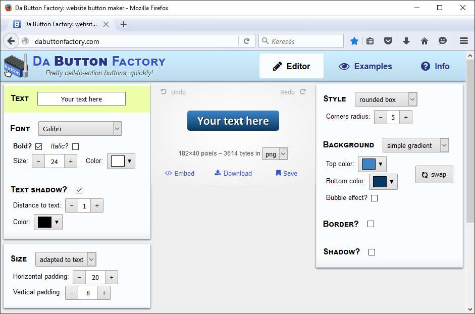
Task: Decrease text shadow distance
Action: pyautogui.click(x=72, y=206)
